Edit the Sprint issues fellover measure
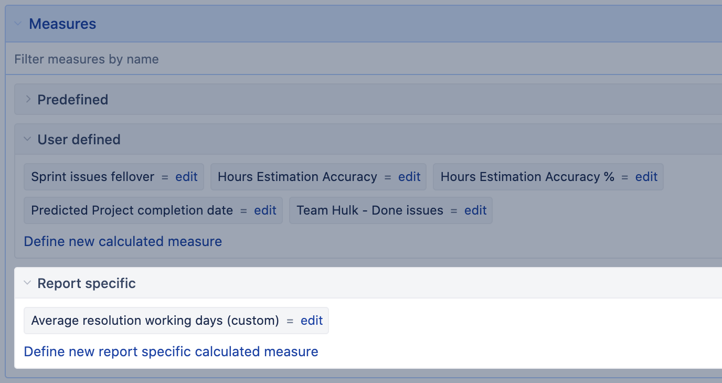Image resolution: width=722 pixels, height=383 pixels. coord(186,177)
